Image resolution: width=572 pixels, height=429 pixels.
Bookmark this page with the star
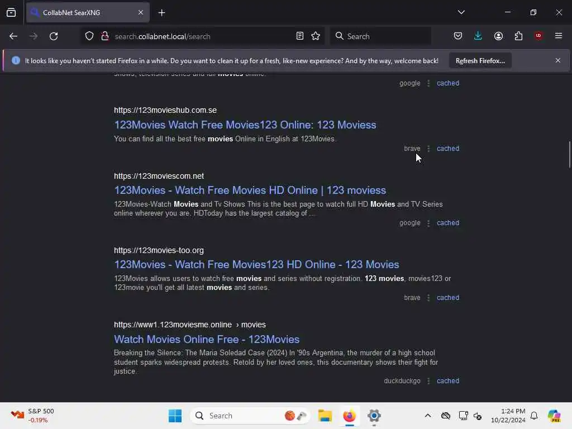[x=316, y=36]
